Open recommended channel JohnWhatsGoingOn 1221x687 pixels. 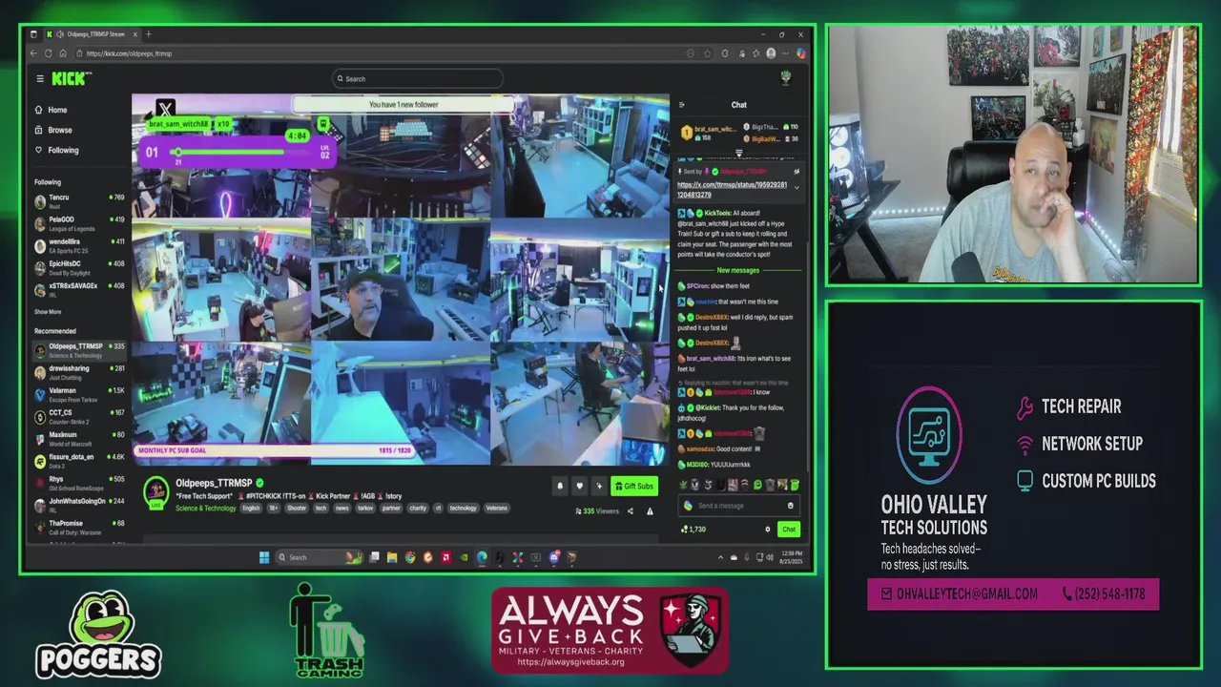[80, 505]
